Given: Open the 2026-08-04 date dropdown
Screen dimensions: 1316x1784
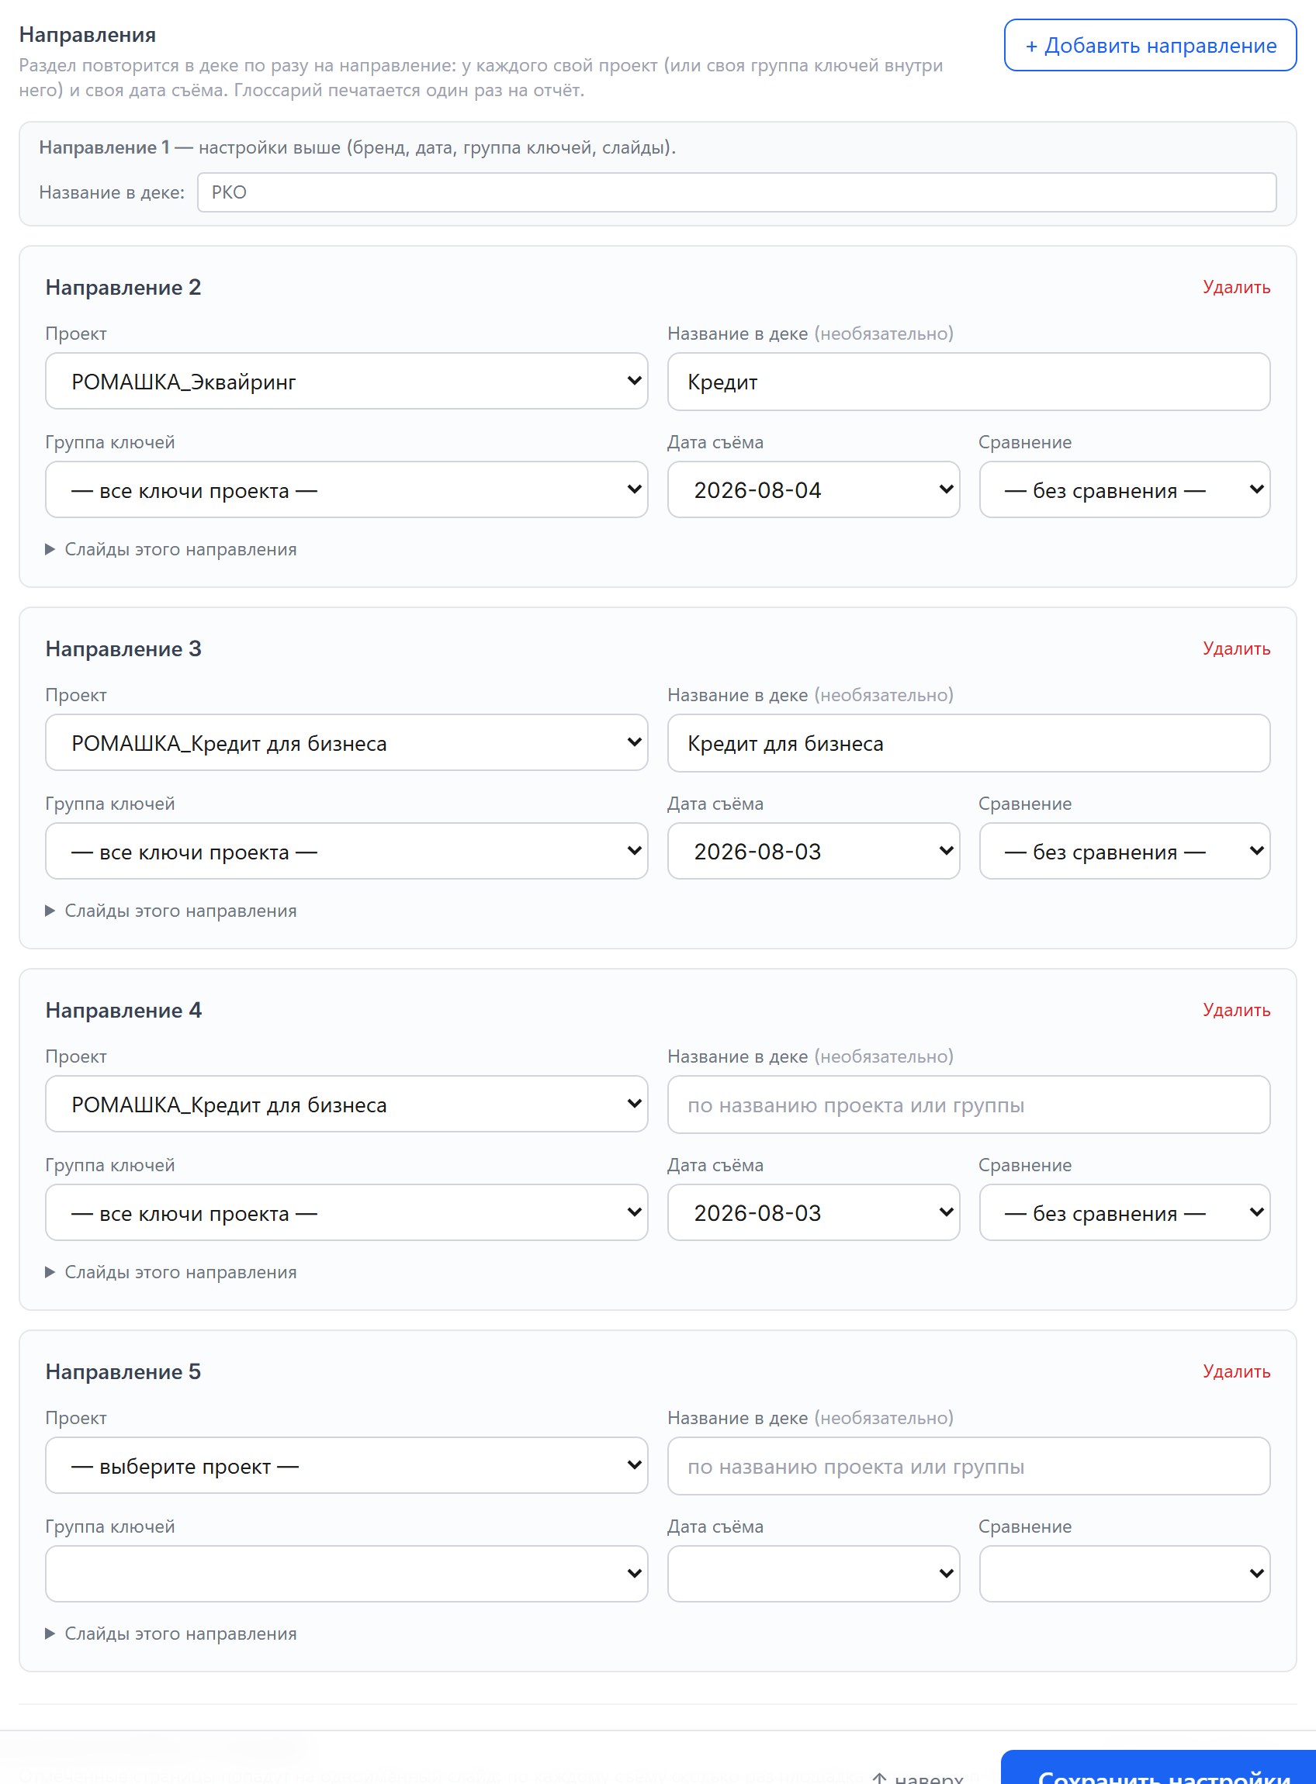Looking at the screenshot, I should point(813,489).
